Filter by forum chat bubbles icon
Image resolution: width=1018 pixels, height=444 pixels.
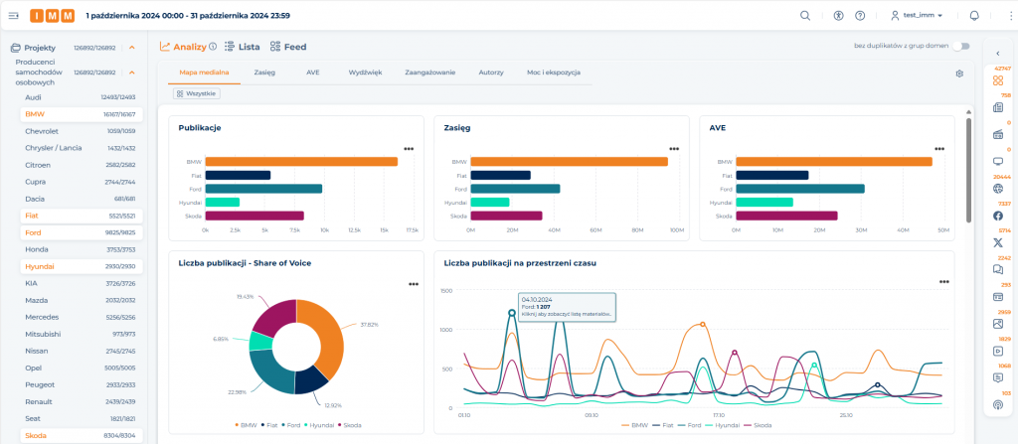coord(998,269)
